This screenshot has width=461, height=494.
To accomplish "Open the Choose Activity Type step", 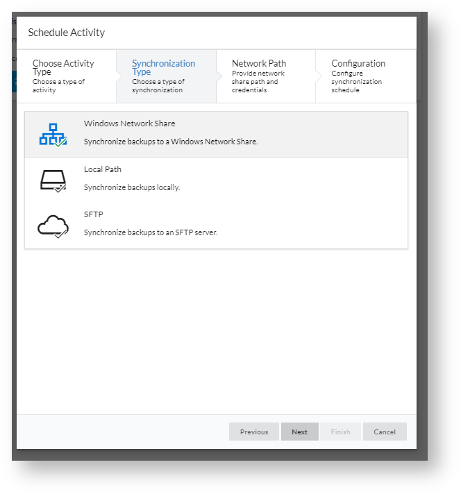I will click(67, 76).
